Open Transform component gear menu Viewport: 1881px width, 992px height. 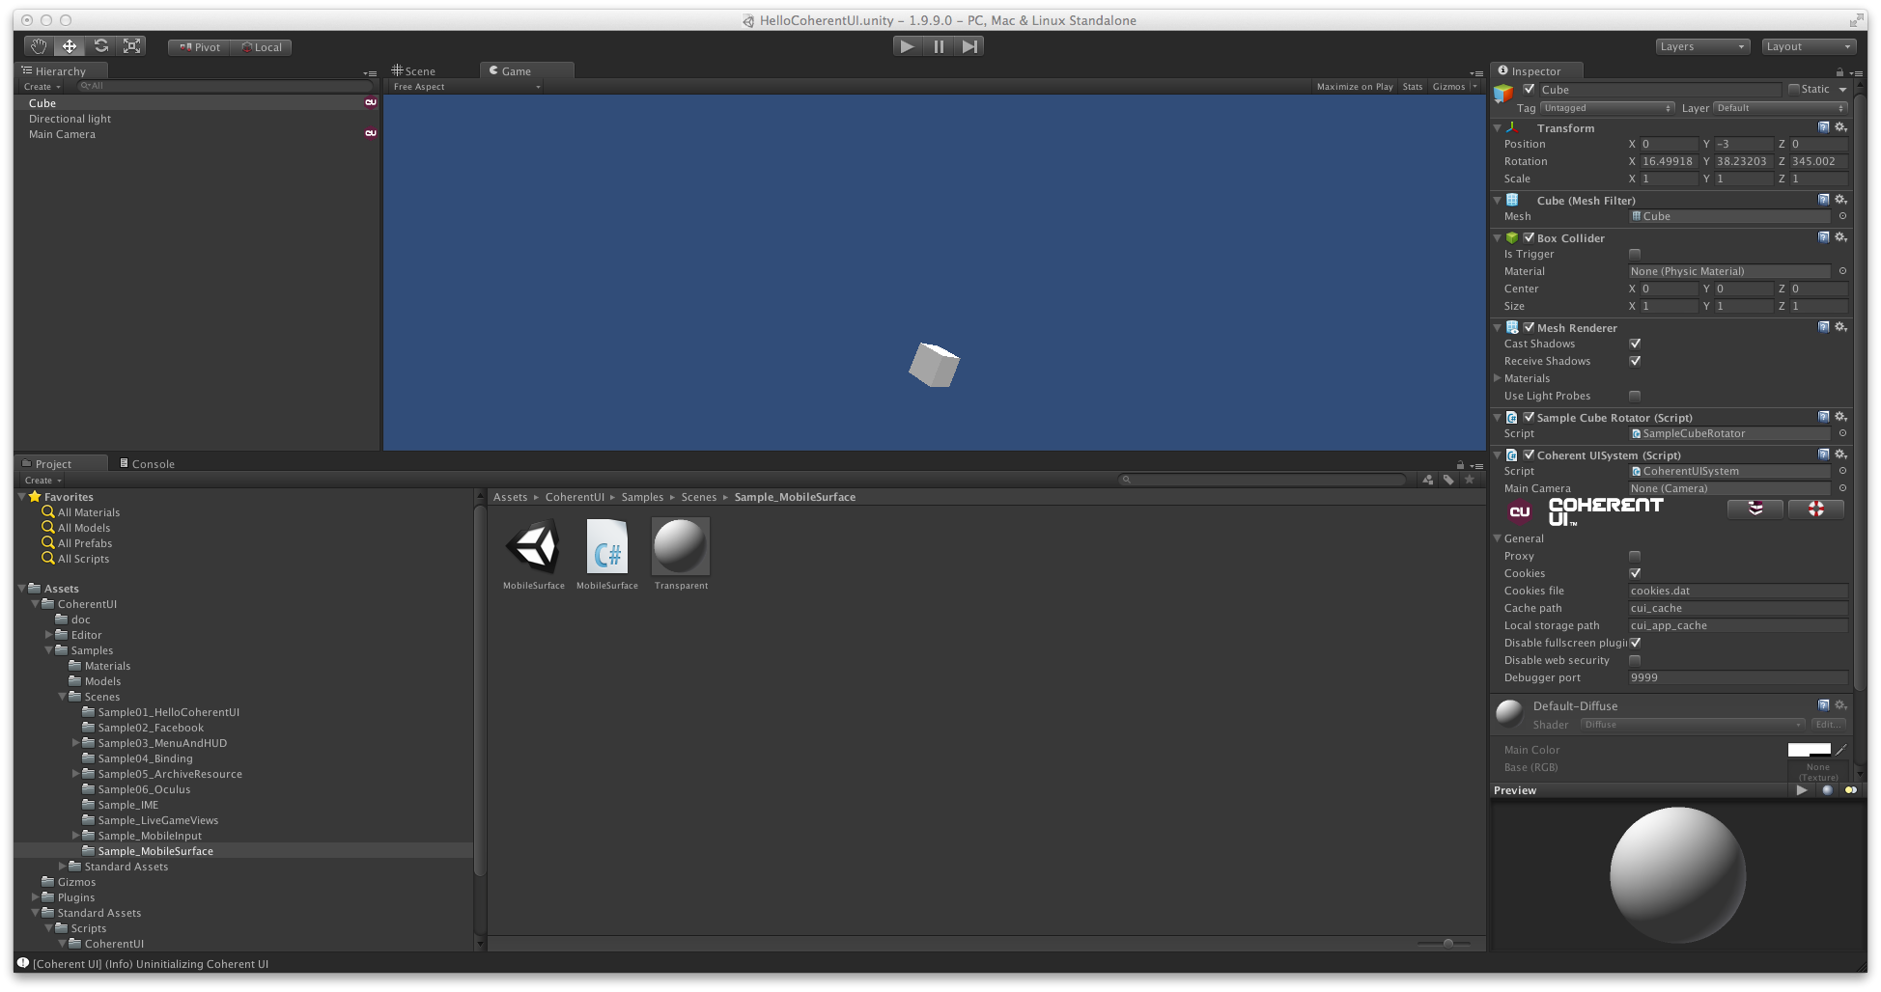tap(1840, 127)
